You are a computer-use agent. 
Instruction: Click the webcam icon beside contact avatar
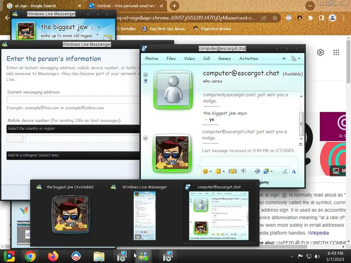click(145, 81)
